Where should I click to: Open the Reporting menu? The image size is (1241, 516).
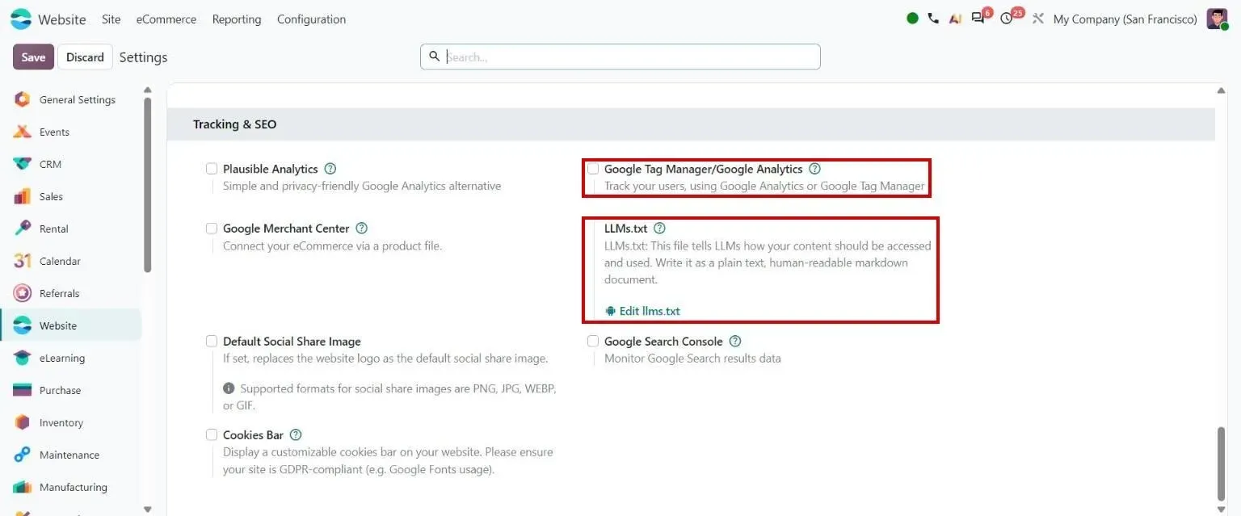(x=237, y=19)
